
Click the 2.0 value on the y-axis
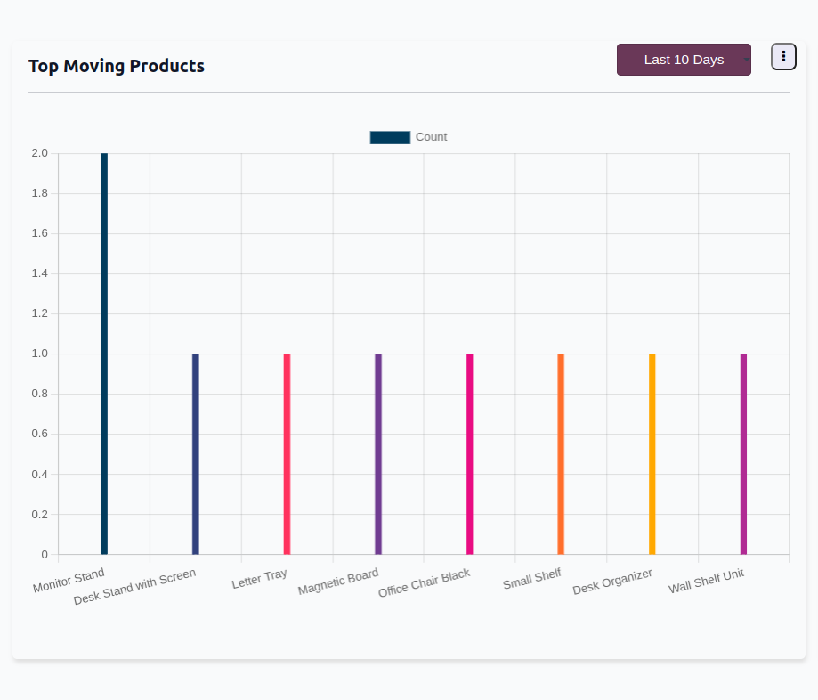click(x=39, y=153)
